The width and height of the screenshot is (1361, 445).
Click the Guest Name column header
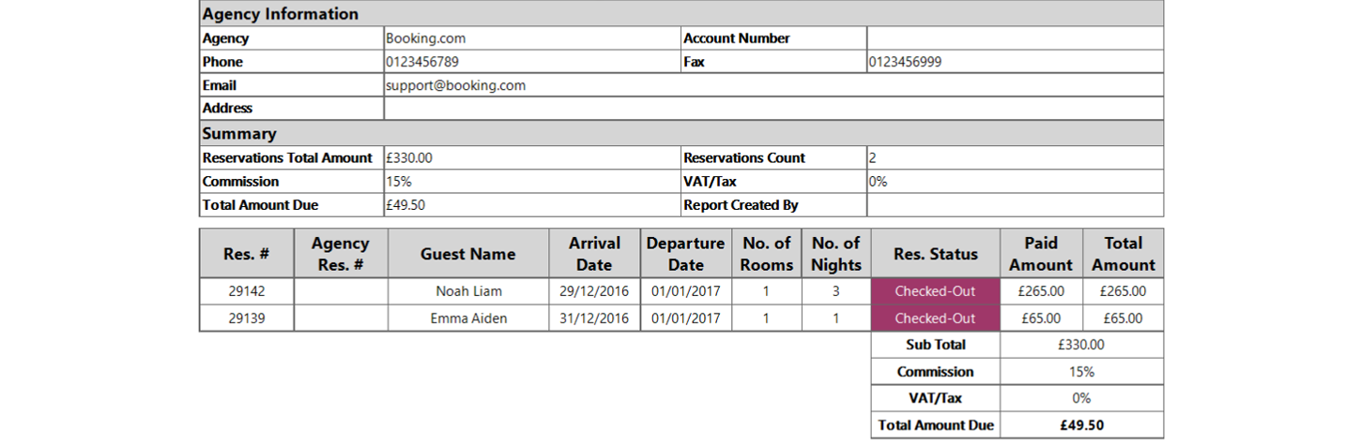(x=467, y=254)
